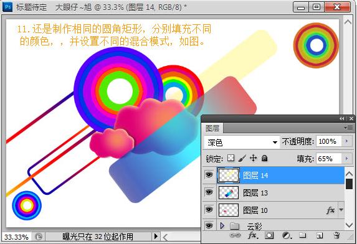Open the layer style fx button
Image resolution: width=357 pixels, height=244 pixels.
click(253, 235)
